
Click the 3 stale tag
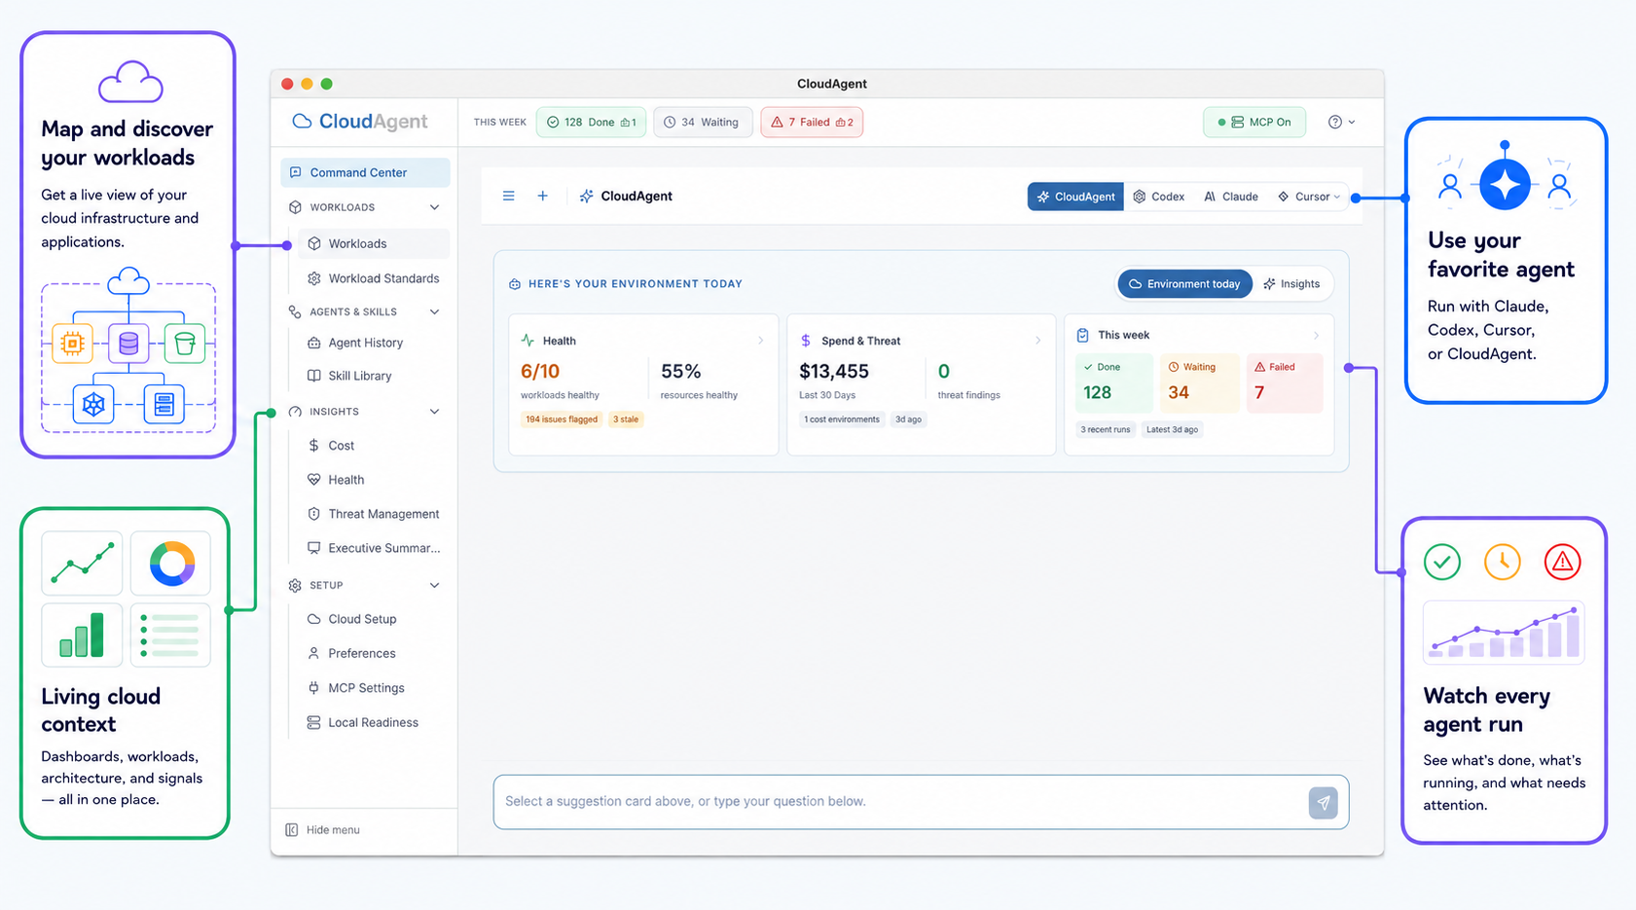(x=626, y=419)
